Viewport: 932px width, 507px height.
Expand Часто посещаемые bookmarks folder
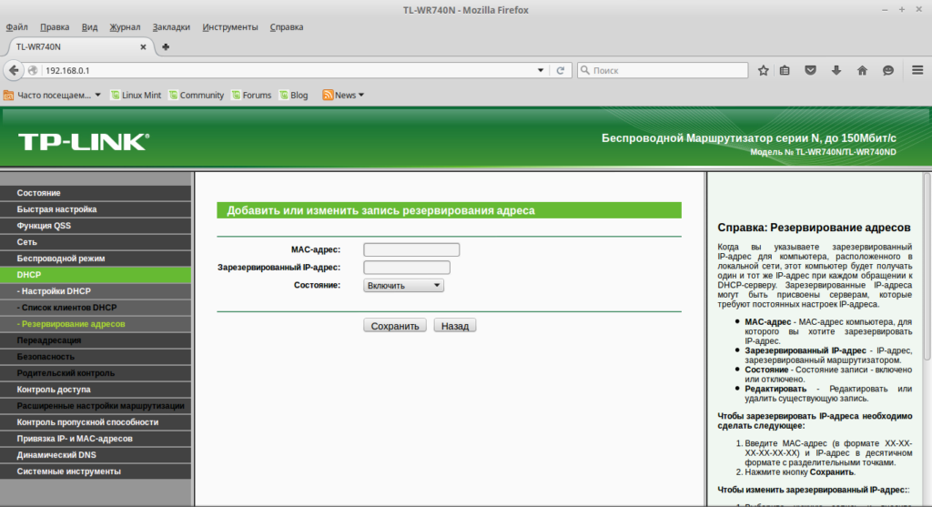click(x=52, y=95)
